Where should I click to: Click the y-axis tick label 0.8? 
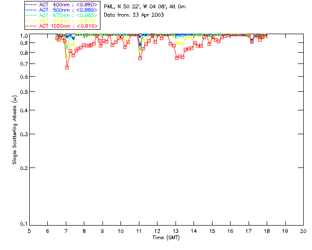tap(24, 53)
